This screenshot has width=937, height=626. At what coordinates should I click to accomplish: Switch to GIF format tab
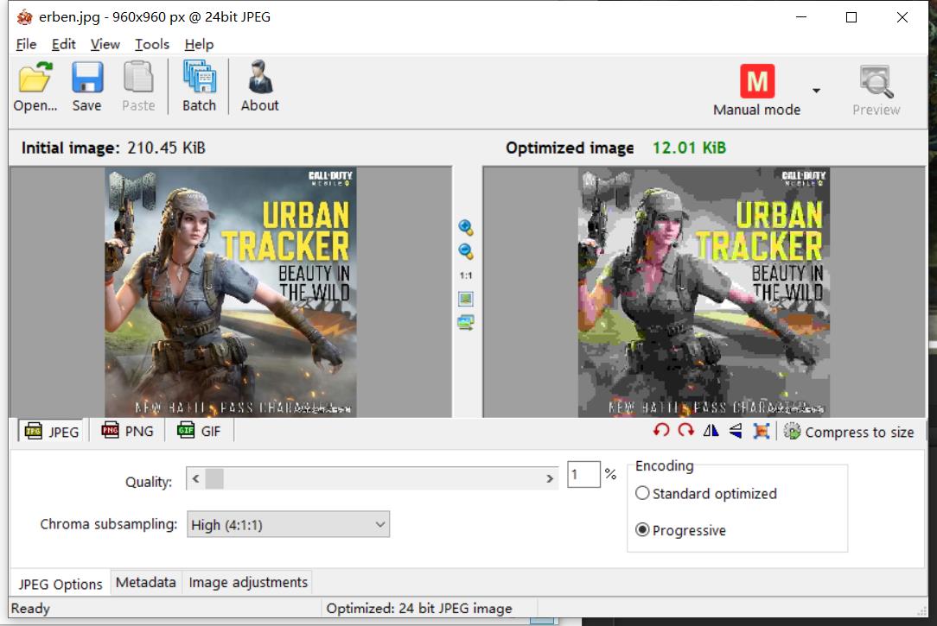(199, 431)
